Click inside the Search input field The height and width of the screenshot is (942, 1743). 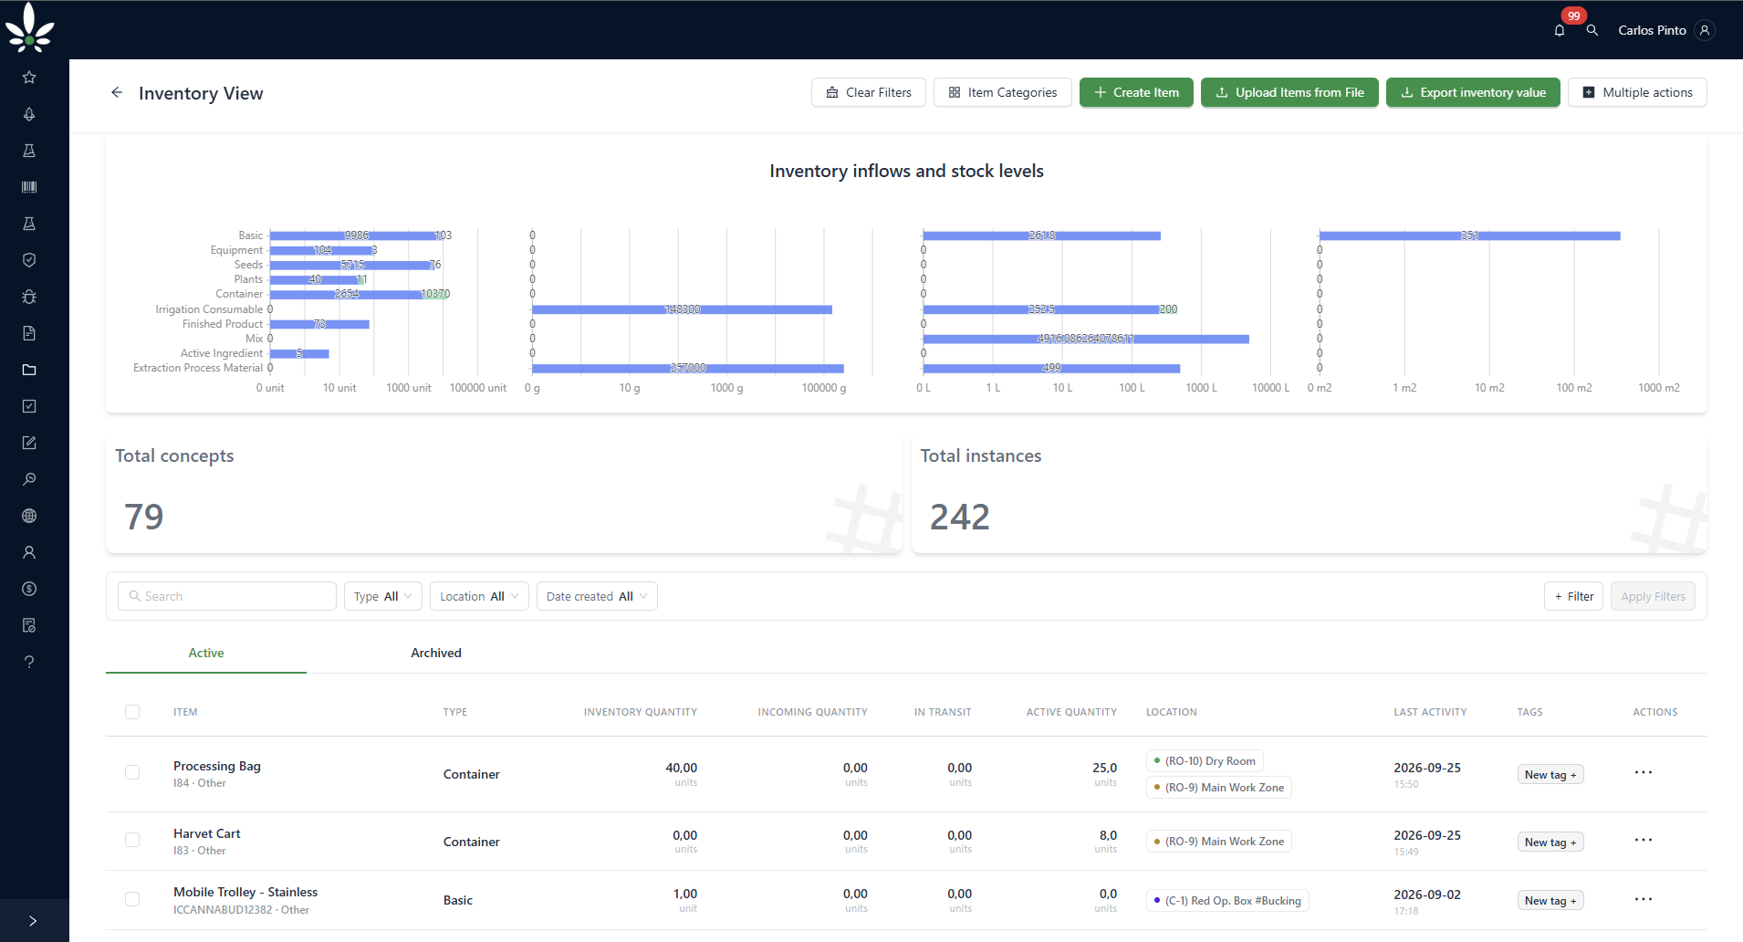(227, 596)
